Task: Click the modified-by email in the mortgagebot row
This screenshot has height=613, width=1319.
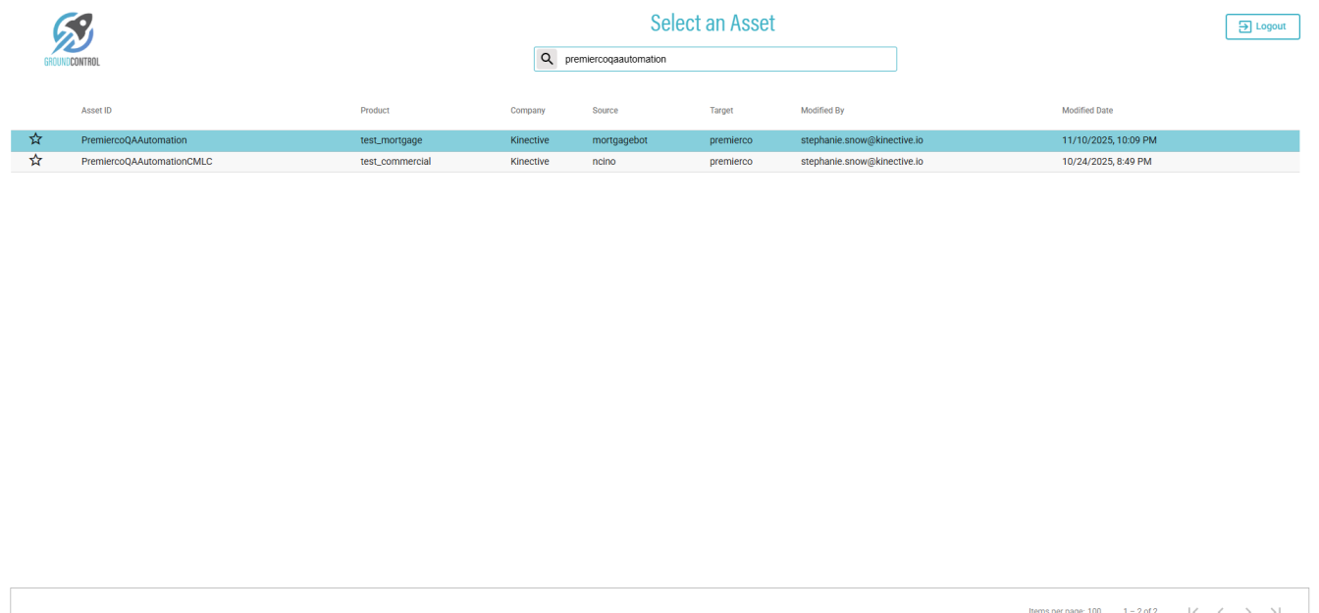Action: 862,140
